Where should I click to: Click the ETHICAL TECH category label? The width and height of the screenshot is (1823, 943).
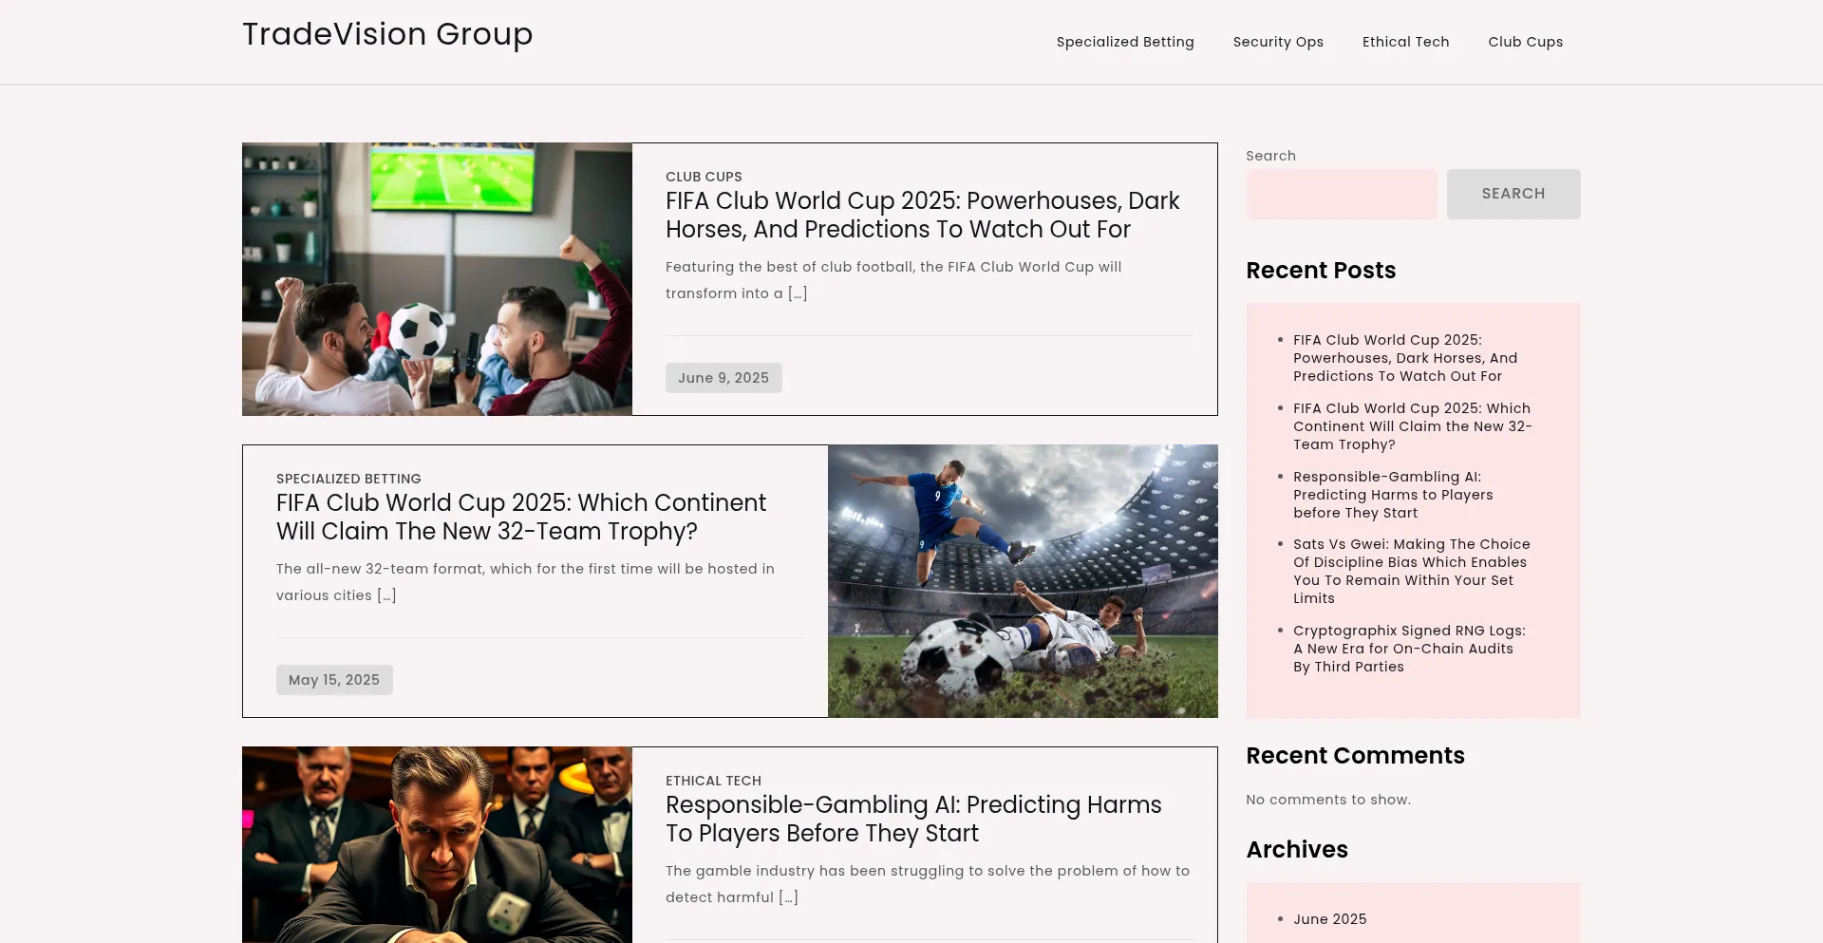(713, 781)
